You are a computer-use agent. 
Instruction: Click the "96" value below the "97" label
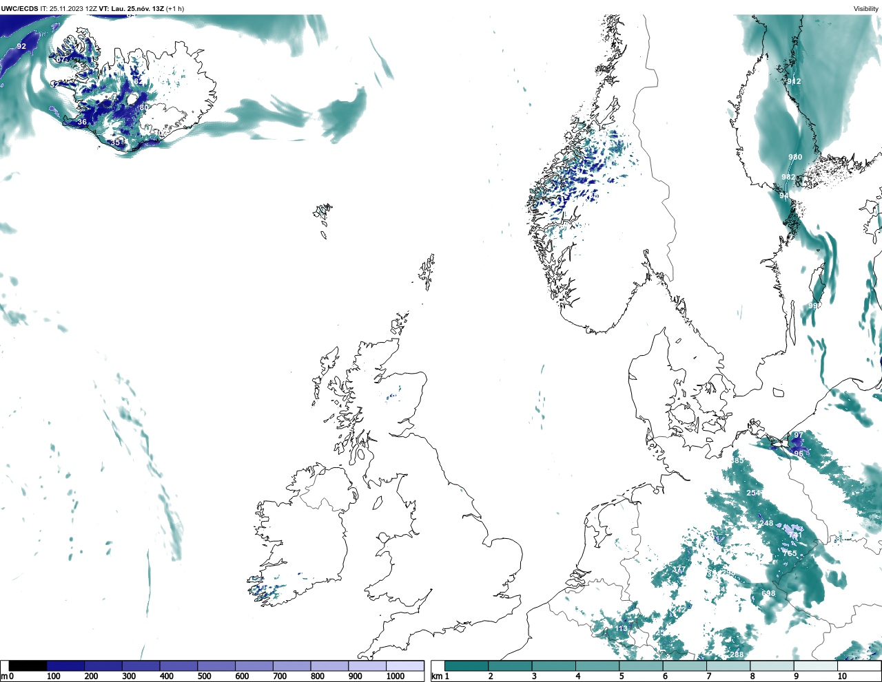798,454
